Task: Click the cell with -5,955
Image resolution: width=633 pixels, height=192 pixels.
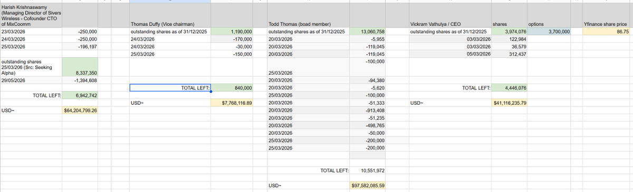Action: [368, 39]
